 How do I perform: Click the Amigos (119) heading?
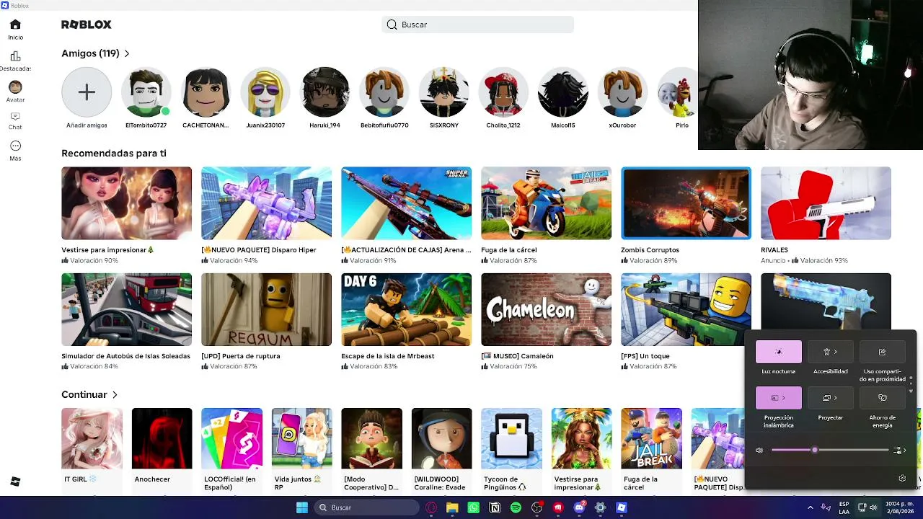(90, 53)
